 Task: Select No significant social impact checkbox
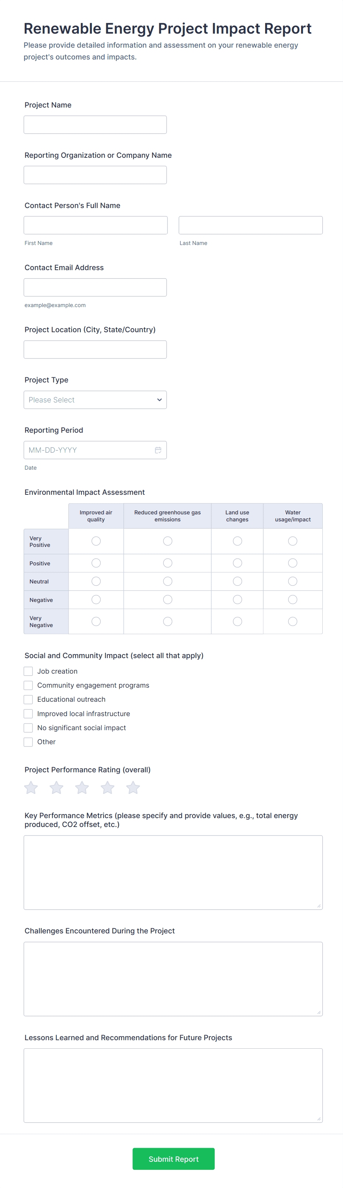click(x=28, y=728)
